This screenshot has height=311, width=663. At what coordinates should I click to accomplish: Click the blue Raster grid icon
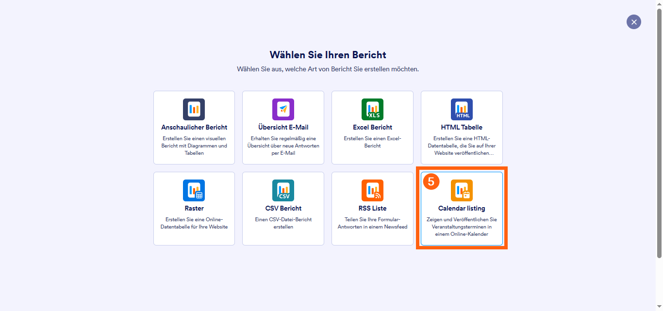click(x=194, y=190)
